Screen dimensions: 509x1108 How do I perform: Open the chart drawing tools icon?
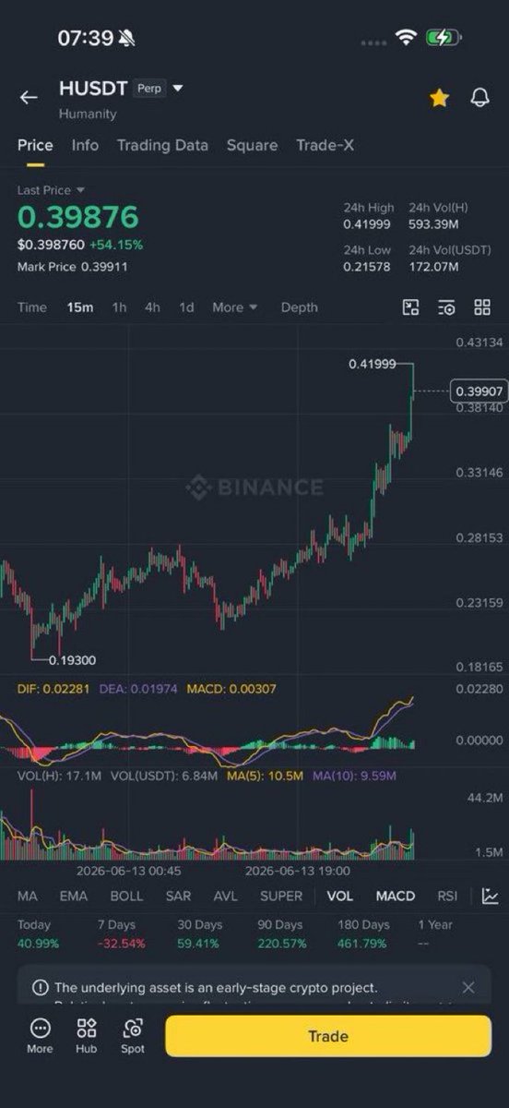point(411,307)
